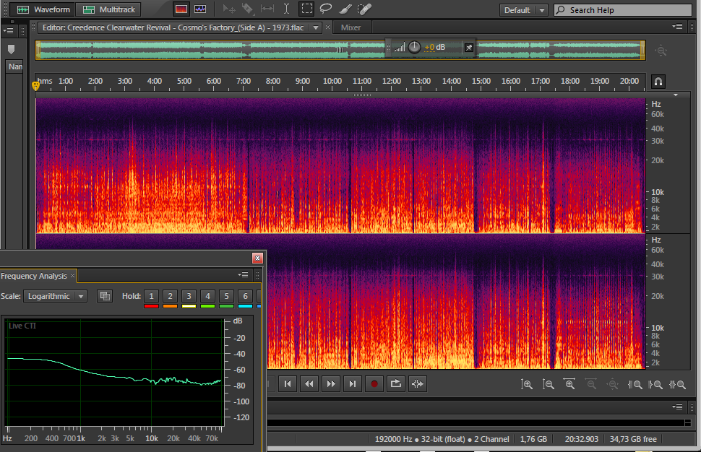Select the Marquee Selection tool
Image resolution: width=701 pixels, height=452 pixels.
[x=306, y=9]
